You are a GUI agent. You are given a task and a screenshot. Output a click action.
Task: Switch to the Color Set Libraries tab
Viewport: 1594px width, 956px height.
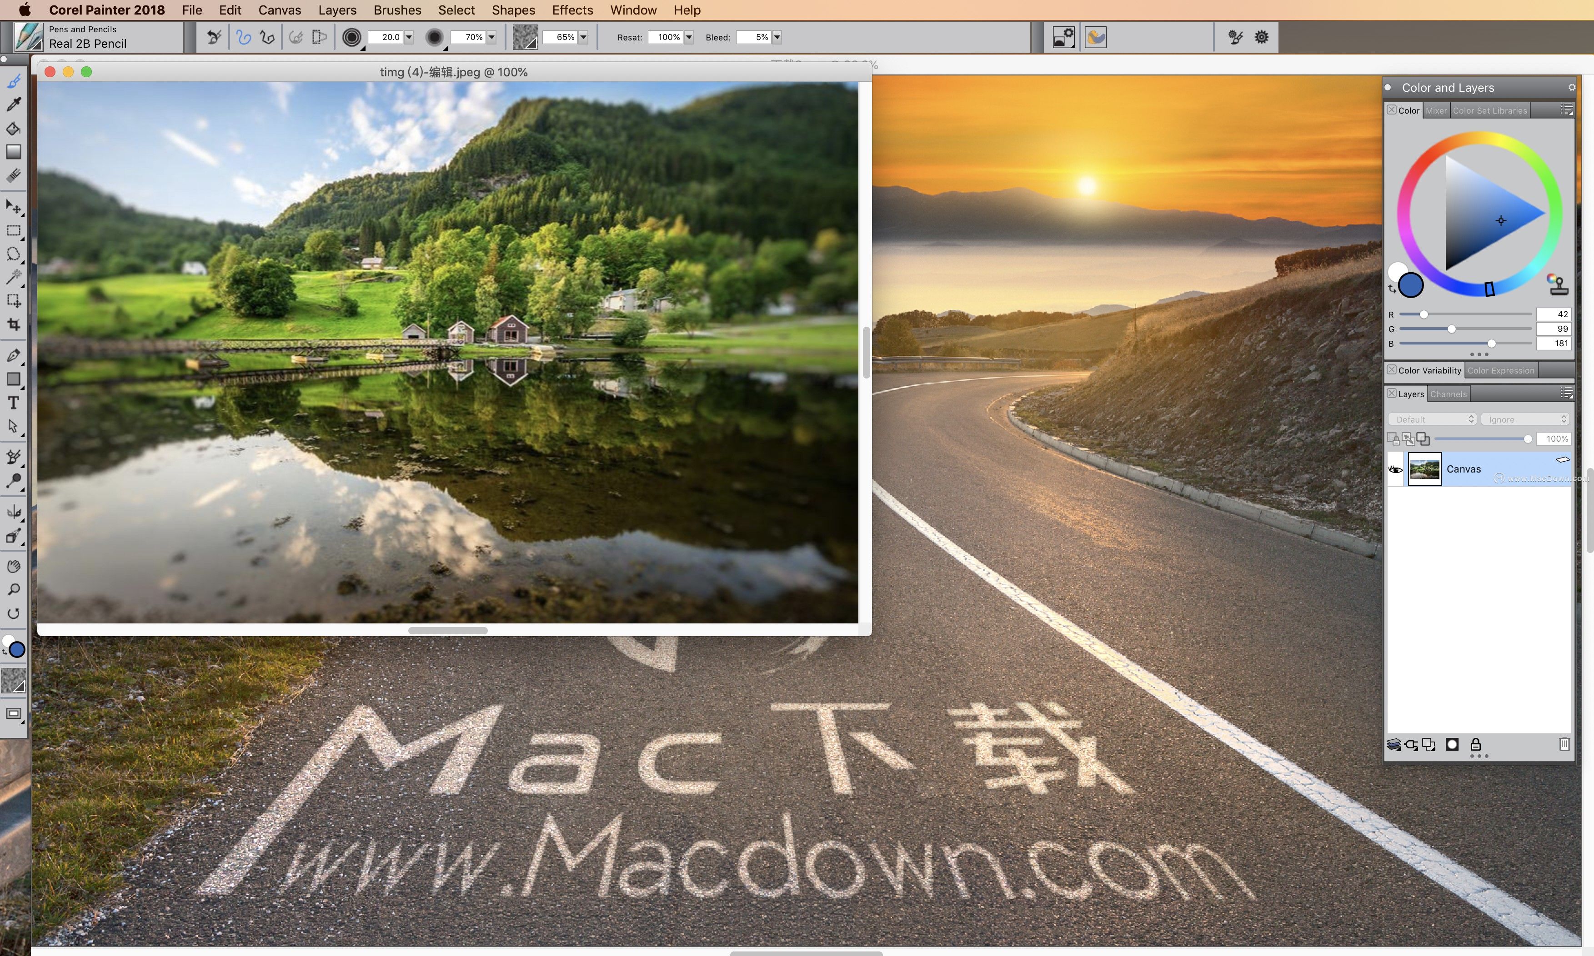pyautogui.click(x=1489, y=111)
